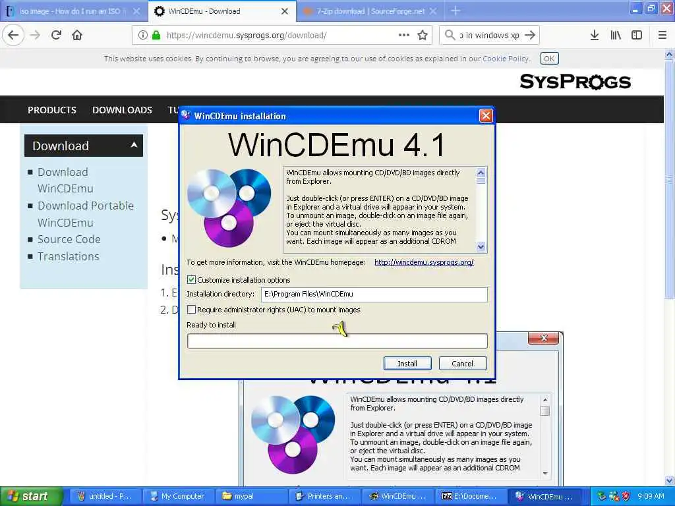Open the Source Code sidebar link
This screenshot has height=506, width=675.
[69, 239]
